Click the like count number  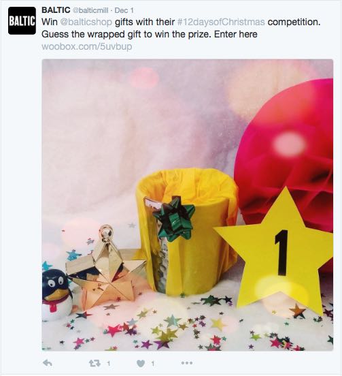(153, 364)
